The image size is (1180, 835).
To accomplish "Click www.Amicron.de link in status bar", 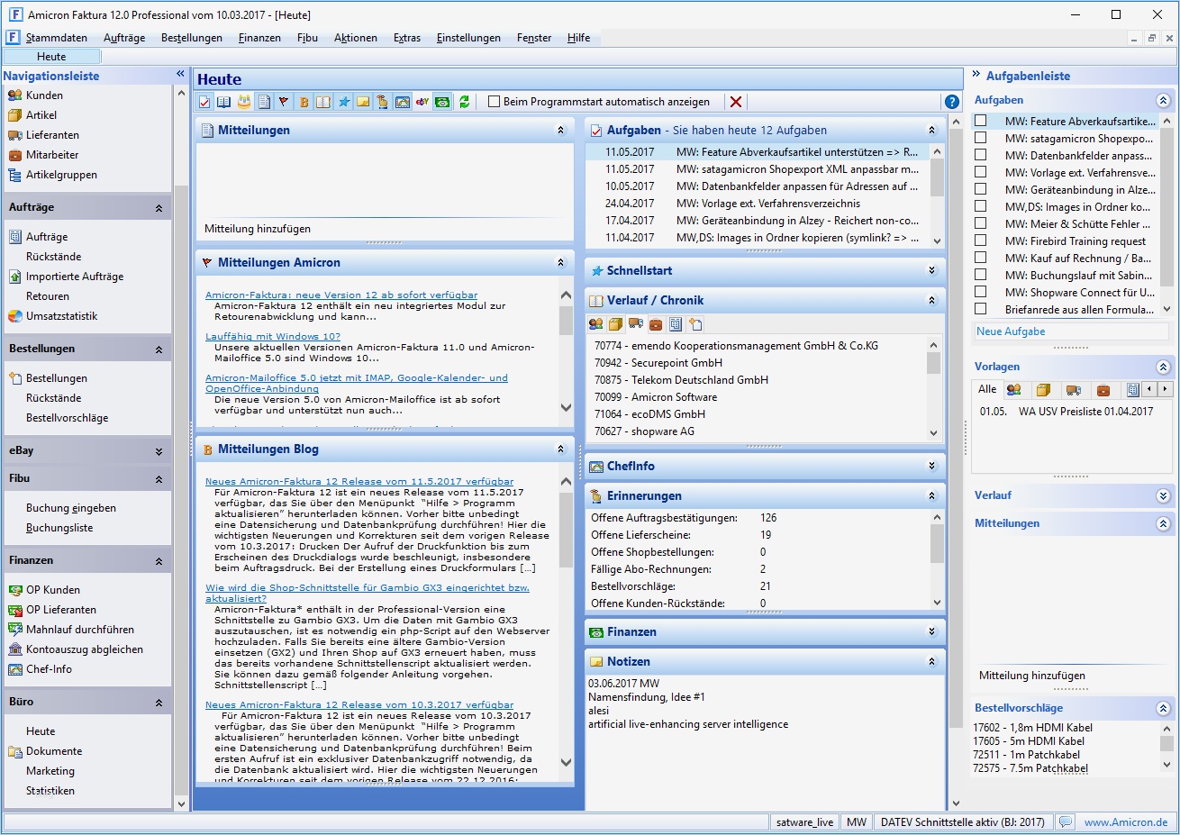I will (x=1126, y=821).
